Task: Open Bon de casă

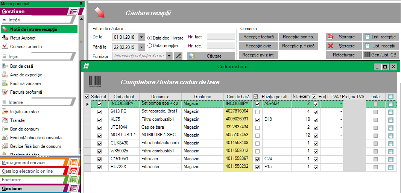Action: 21,66
